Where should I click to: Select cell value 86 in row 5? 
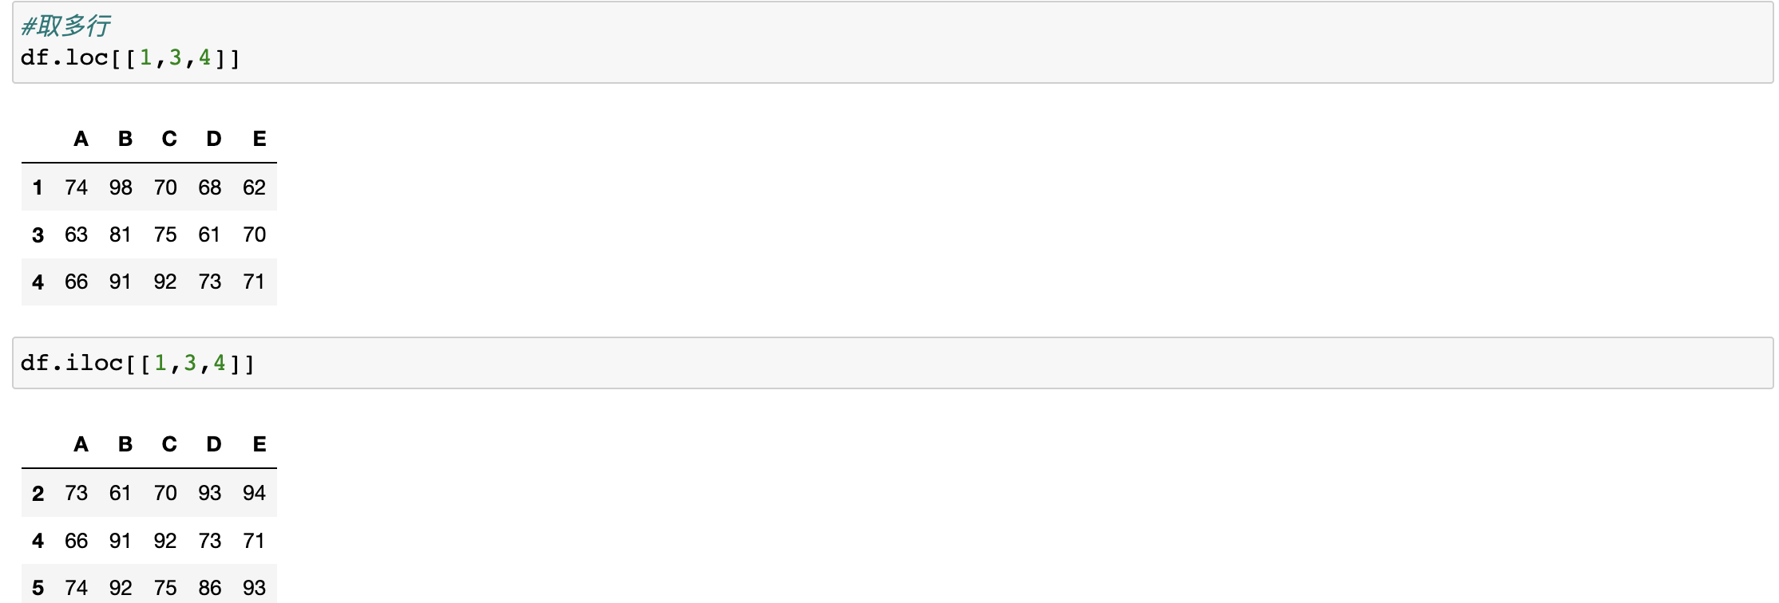pos(210,588)
